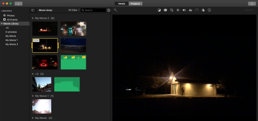The width and height of the screenshot is (258, 121).
Task: Select the green audio clip in My Movie 2
Action: [x=73, y=62]
